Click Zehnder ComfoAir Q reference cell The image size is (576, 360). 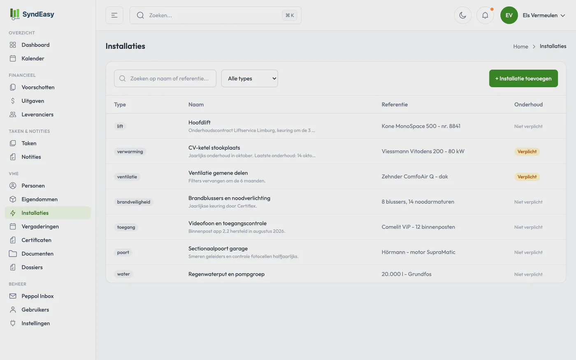(415, 177)
